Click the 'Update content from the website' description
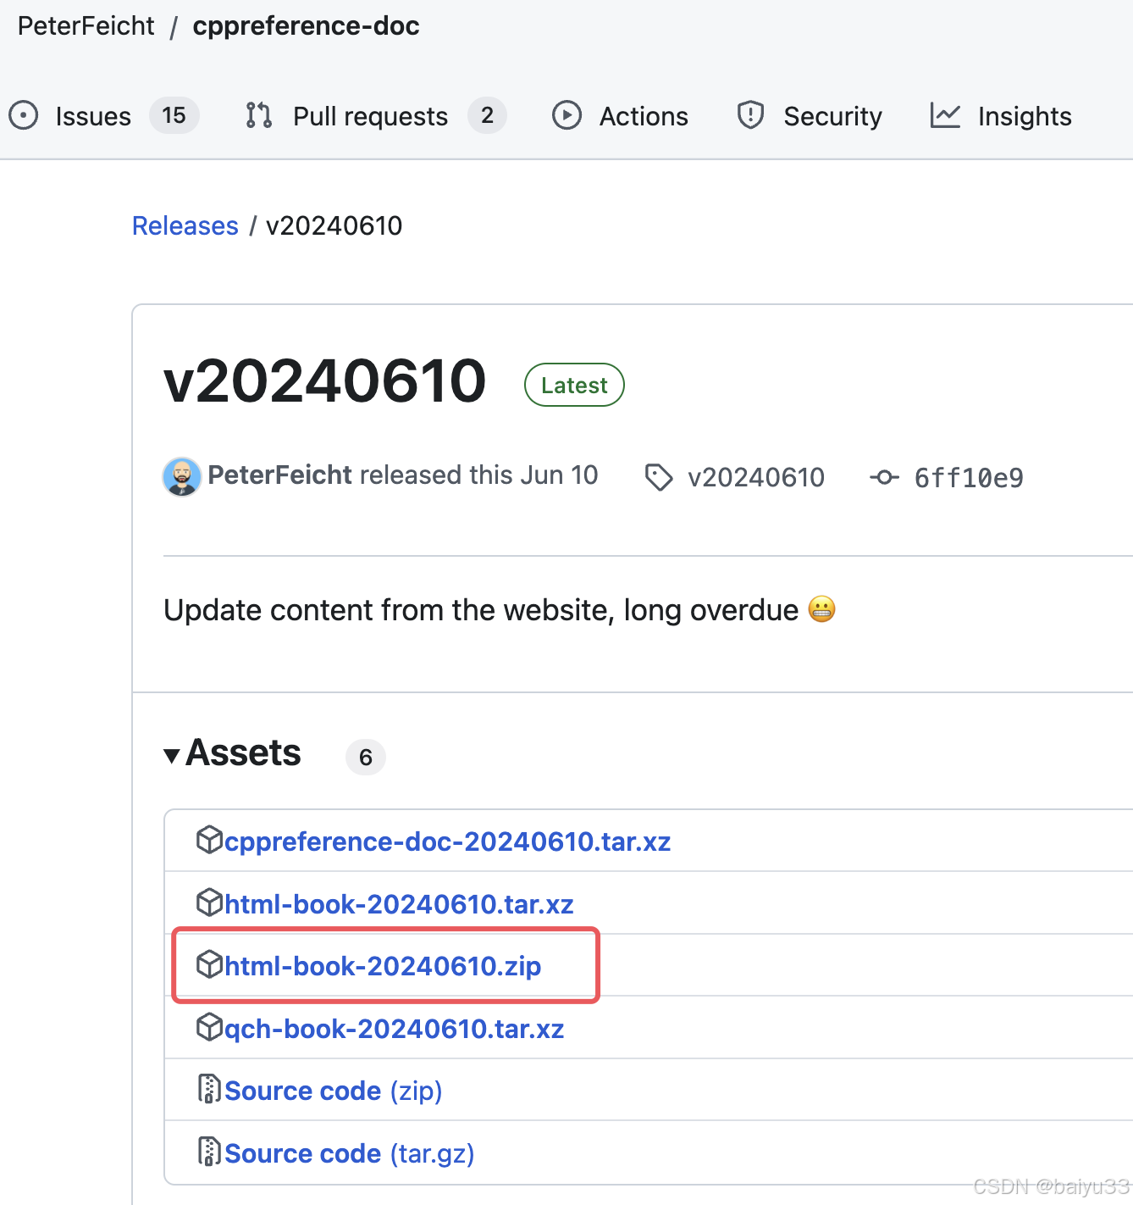 tap(500, 610)
